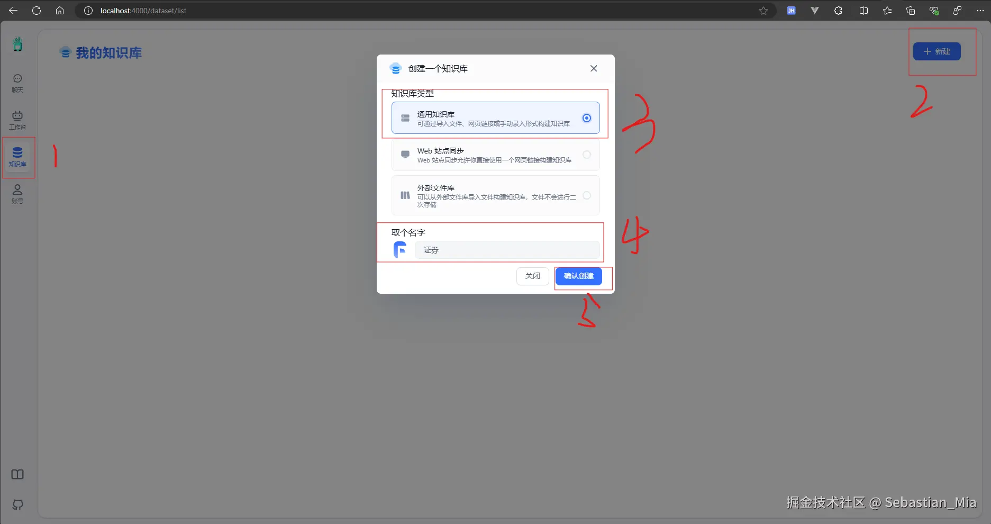Click the 证券 name input field

[507, 249]
